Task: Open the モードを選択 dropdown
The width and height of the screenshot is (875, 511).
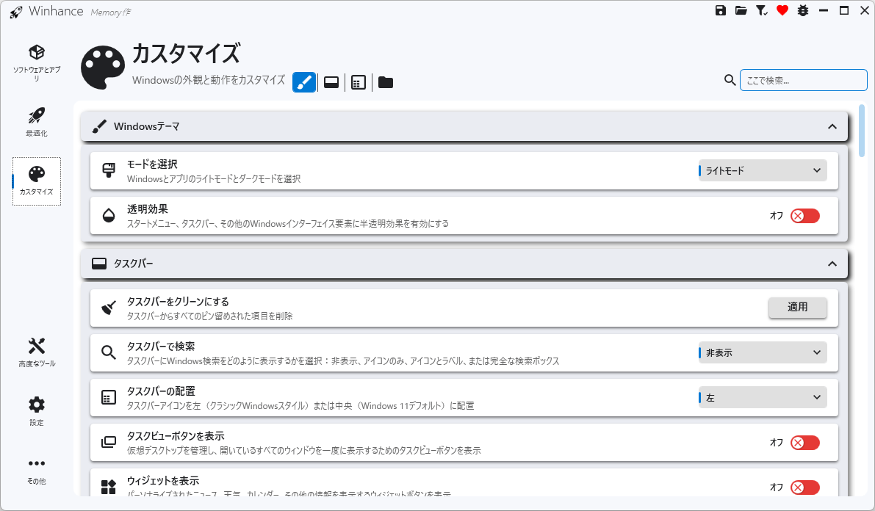Action: click(x=763, y=170)
